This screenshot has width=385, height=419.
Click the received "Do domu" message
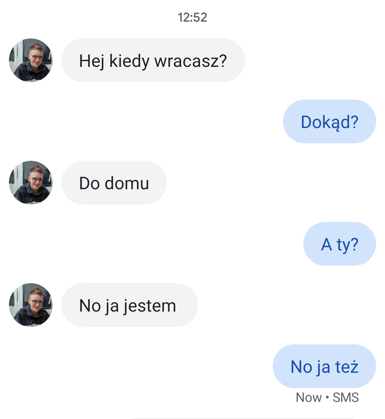coord(114,182)
